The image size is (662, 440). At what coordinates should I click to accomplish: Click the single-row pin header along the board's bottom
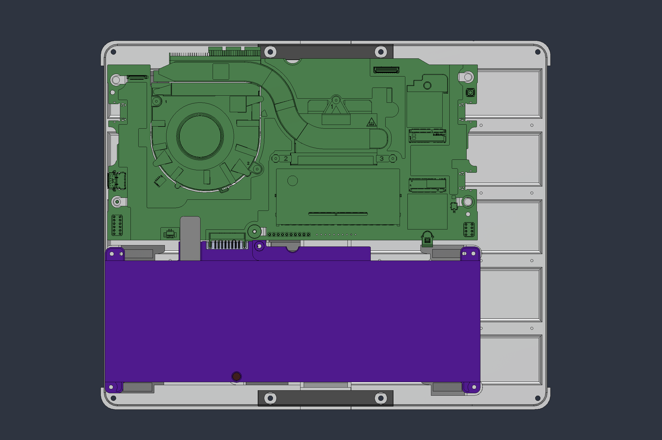[x=289, y=234]
